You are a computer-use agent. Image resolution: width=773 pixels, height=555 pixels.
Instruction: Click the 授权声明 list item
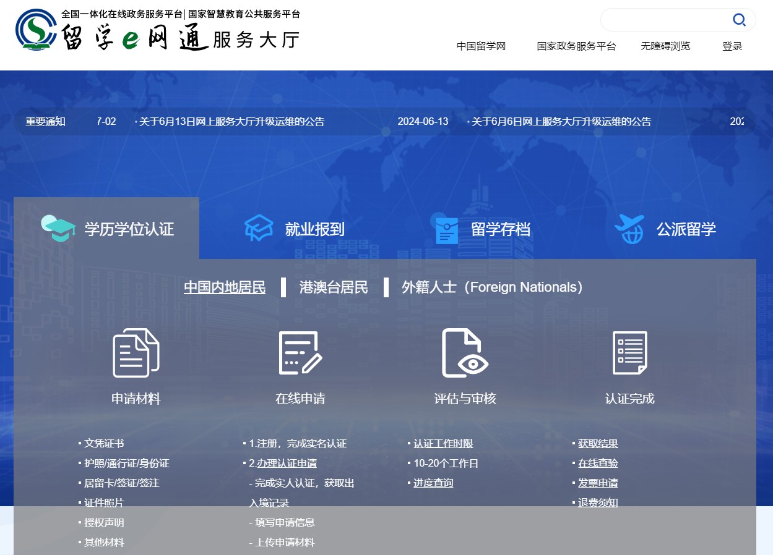[104, 523]
